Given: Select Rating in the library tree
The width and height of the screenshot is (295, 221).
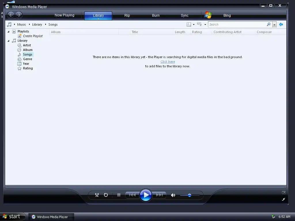Looking at the screenshot, I should point(28,68).
